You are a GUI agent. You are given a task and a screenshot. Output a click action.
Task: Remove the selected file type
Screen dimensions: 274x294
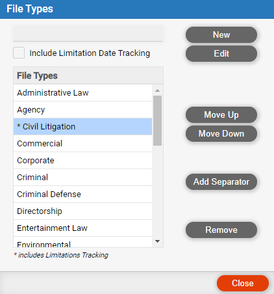[x=221, y=230]
